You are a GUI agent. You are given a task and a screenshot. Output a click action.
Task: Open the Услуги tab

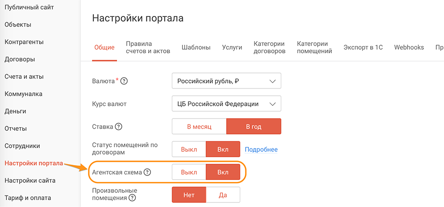[x=232, y=47]
